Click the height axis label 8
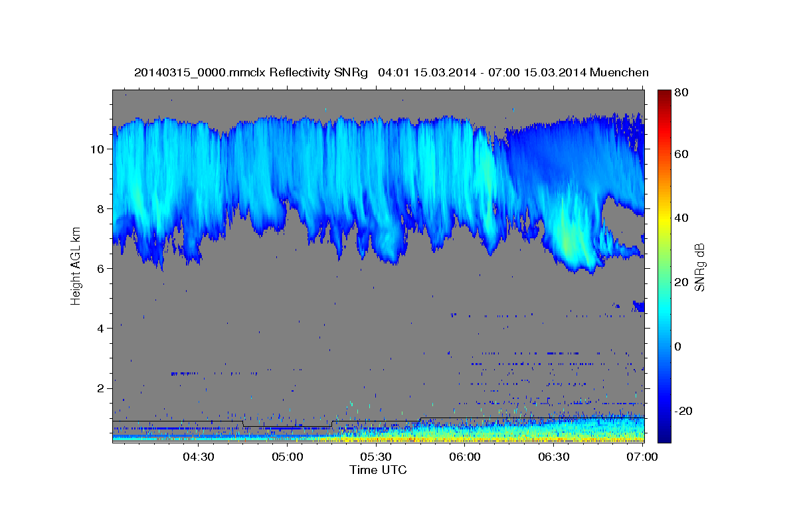Viewport: 797px width, 531px height. [101, 208]
